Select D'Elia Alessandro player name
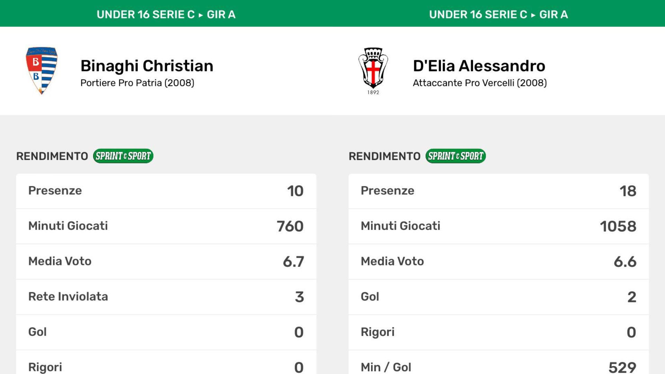 coord(479,66)
